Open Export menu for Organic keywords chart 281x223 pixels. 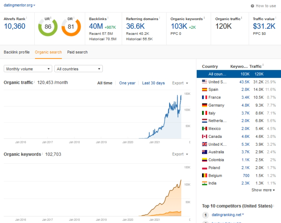click(x=180, y=154)
